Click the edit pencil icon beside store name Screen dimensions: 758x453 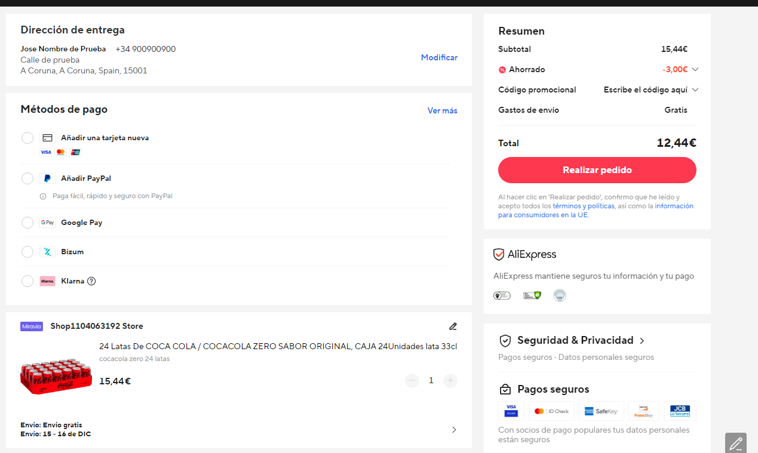click(453, 326)
